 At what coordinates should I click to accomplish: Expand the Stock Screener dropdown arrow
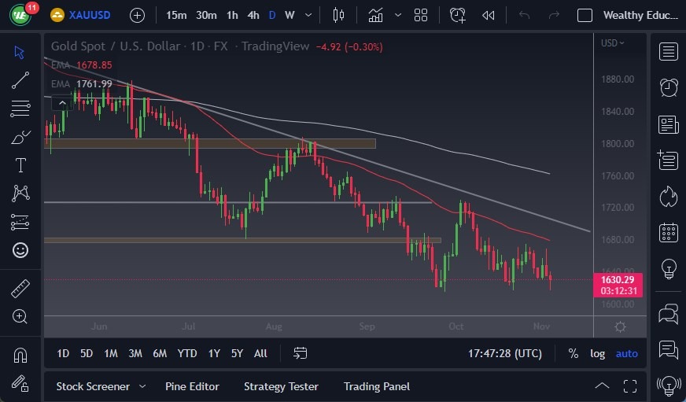[x=142, y=386]
